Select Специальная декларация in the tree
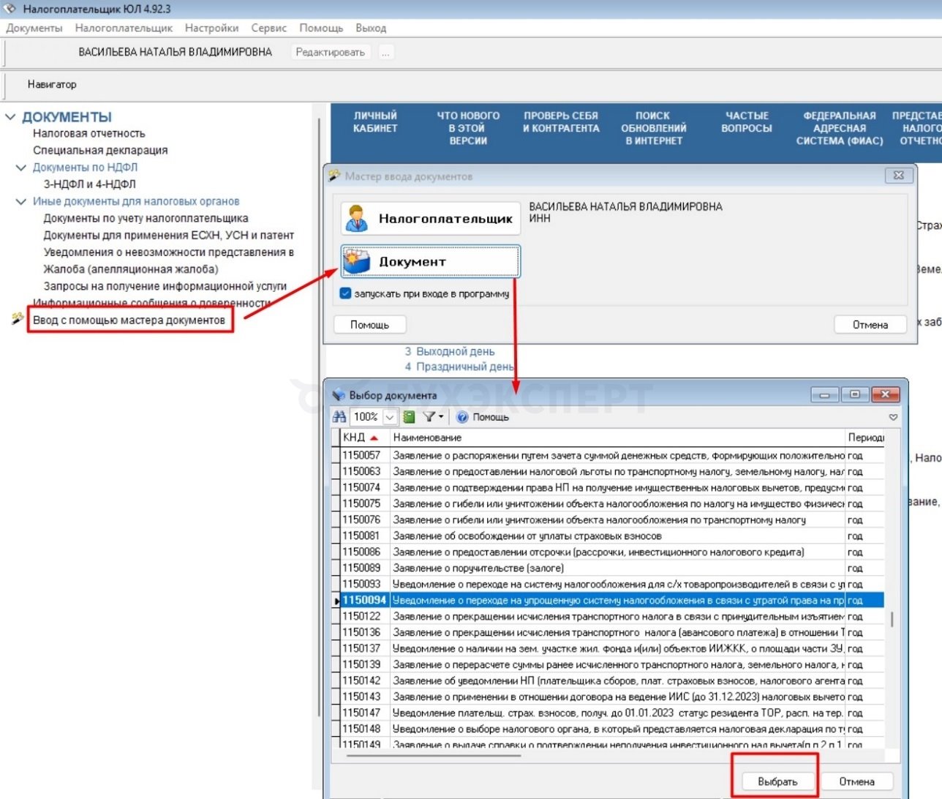Image resolution: width=942 pixels, height=799 pixels. (100, 150)
